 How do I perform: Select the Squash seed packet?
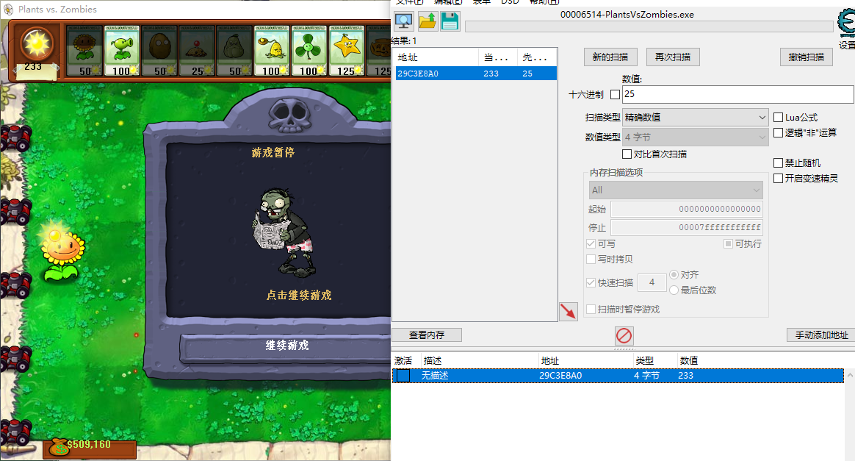pyautogui.click(x=234, y=50)
